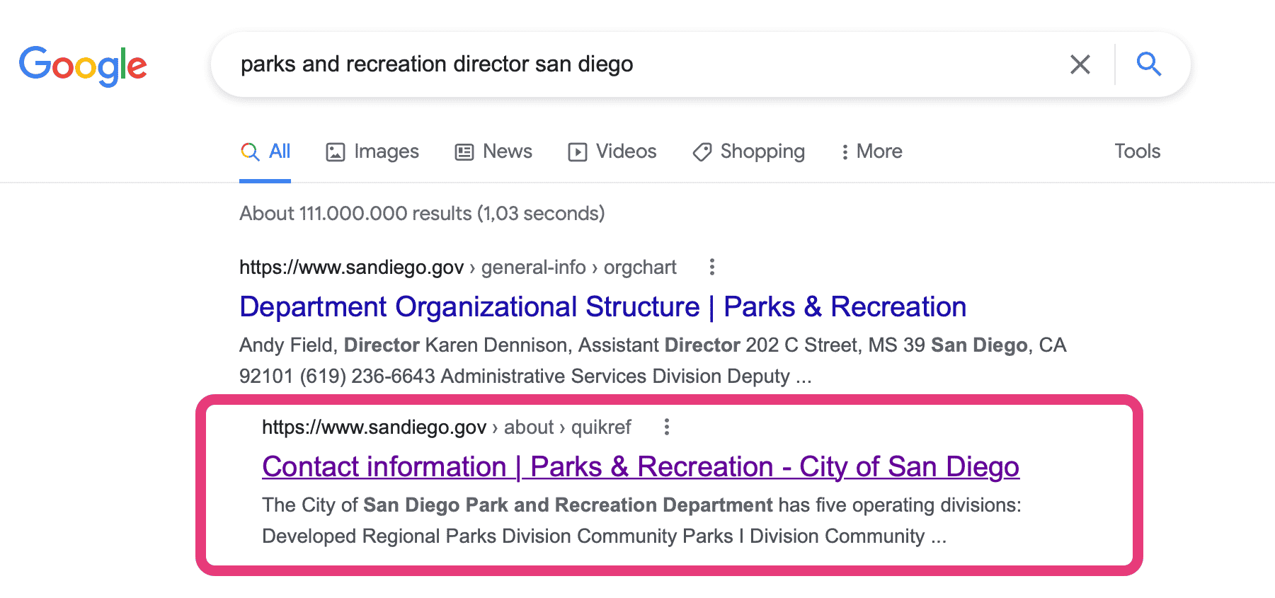1275x598 pixels.
Task: Clear the search query with the X icon
Action: (x=1080, y=64)
